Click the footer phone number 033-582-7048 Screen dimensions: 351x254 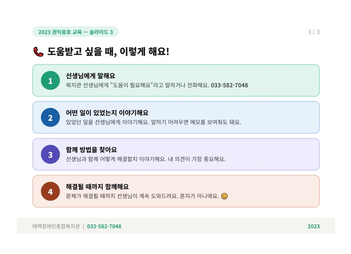[104, 227]
